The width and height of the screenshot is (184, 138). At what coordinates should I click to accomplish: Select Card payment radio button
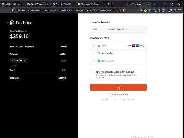click(x=94, y=46)
